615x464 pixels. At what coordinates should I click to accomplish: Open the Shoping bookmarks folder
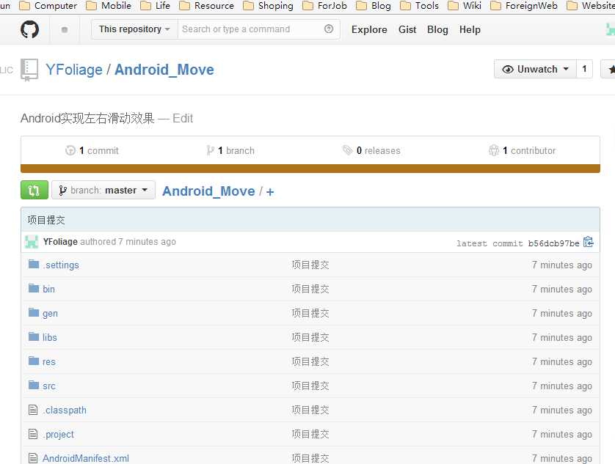point(268,6)
